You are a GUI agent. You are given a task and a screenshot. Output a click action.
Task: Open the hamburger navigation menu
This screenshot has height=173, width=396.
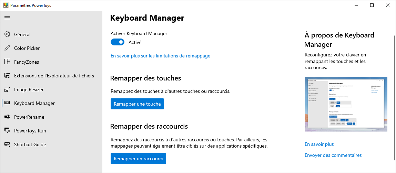[x=7, y=18]
